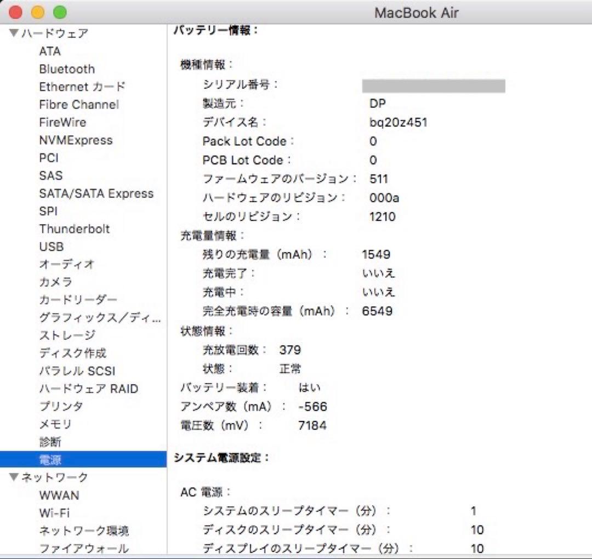592x559 pixels.
Task: Collapse the ハードウェア section triangle
Action: [14, 33]
